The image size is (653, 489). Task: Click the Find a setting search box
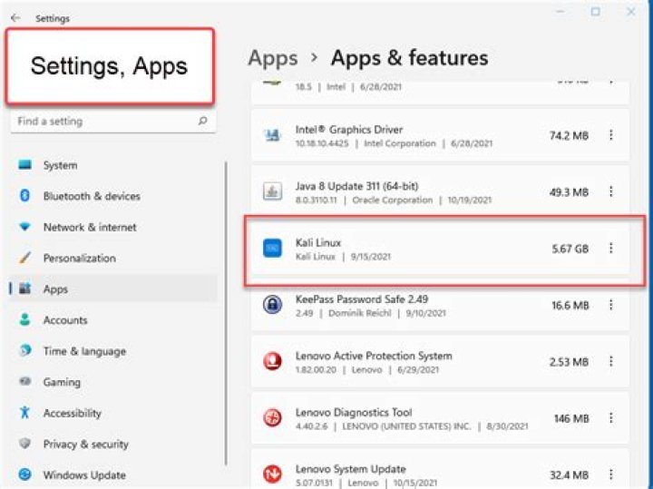pos(112,122)
